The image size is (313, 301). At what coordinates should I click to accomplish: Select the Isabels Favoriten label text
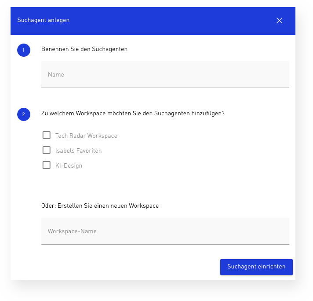pyautogui.click(x=78, y=150)
